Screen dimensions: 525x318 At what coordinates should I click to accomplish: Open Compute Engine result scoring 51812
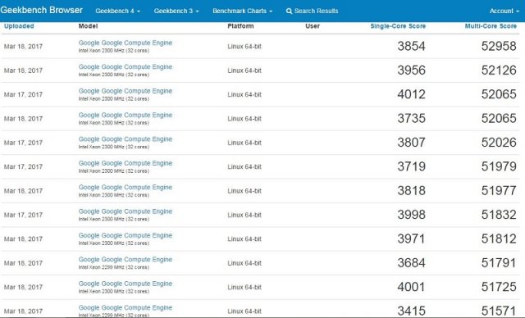(x=126, y=235)
